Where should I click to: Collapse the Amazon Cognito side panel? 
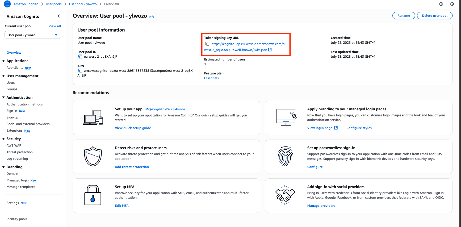coord(59,16)
